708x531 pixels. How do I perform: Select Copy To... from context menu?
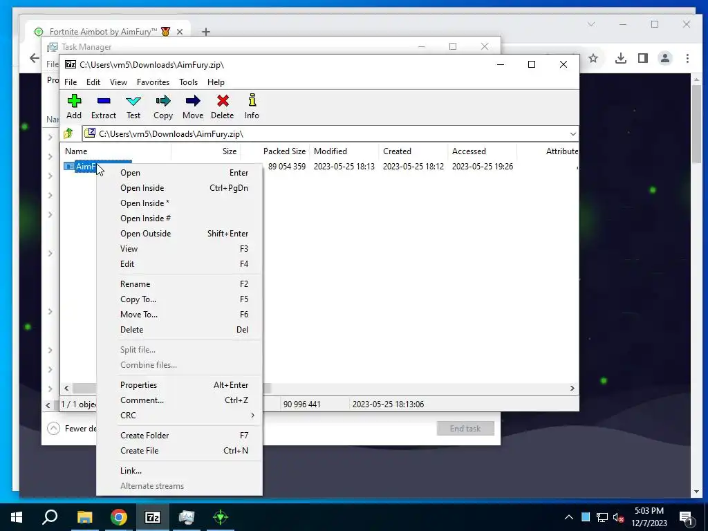[x=179, y=299]
